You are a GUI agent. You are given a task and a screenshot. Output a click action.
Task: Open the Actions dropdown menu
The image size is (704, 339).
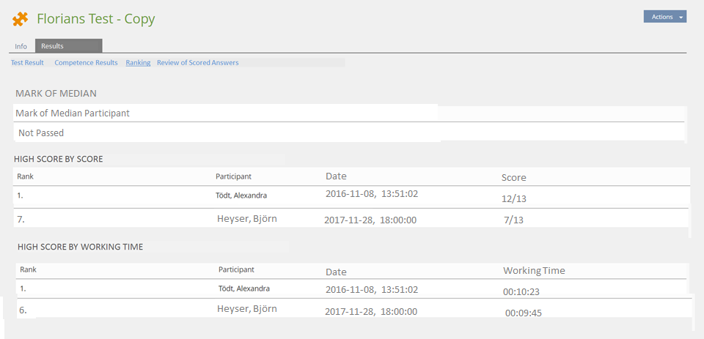click(664, 17)
